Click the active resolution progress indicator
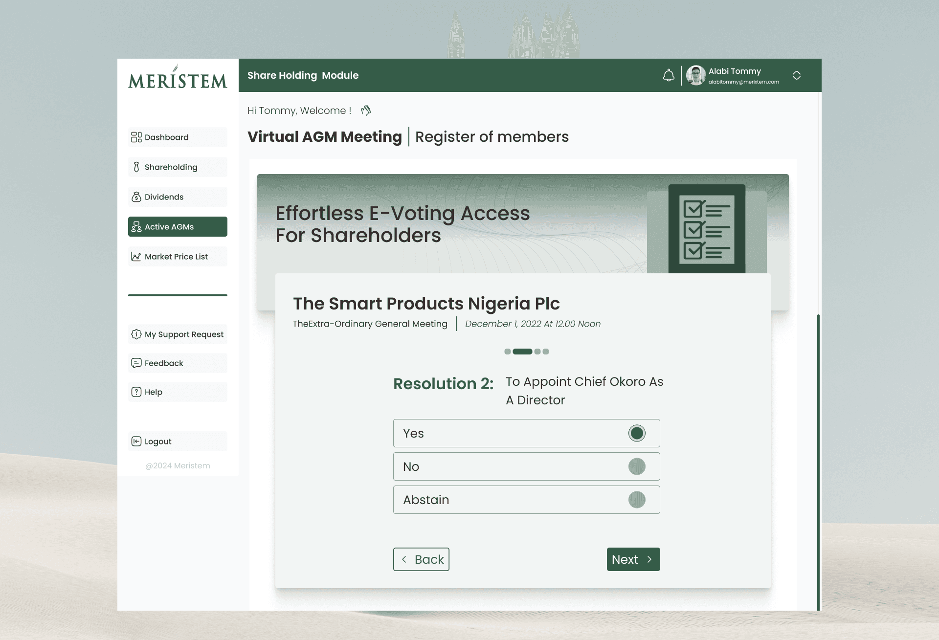 coord(522,352)
